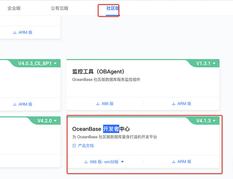Download X86 版- win32版 of OceanBase developer center
This screenshot has width=233, height=179.
click(101, 161)
